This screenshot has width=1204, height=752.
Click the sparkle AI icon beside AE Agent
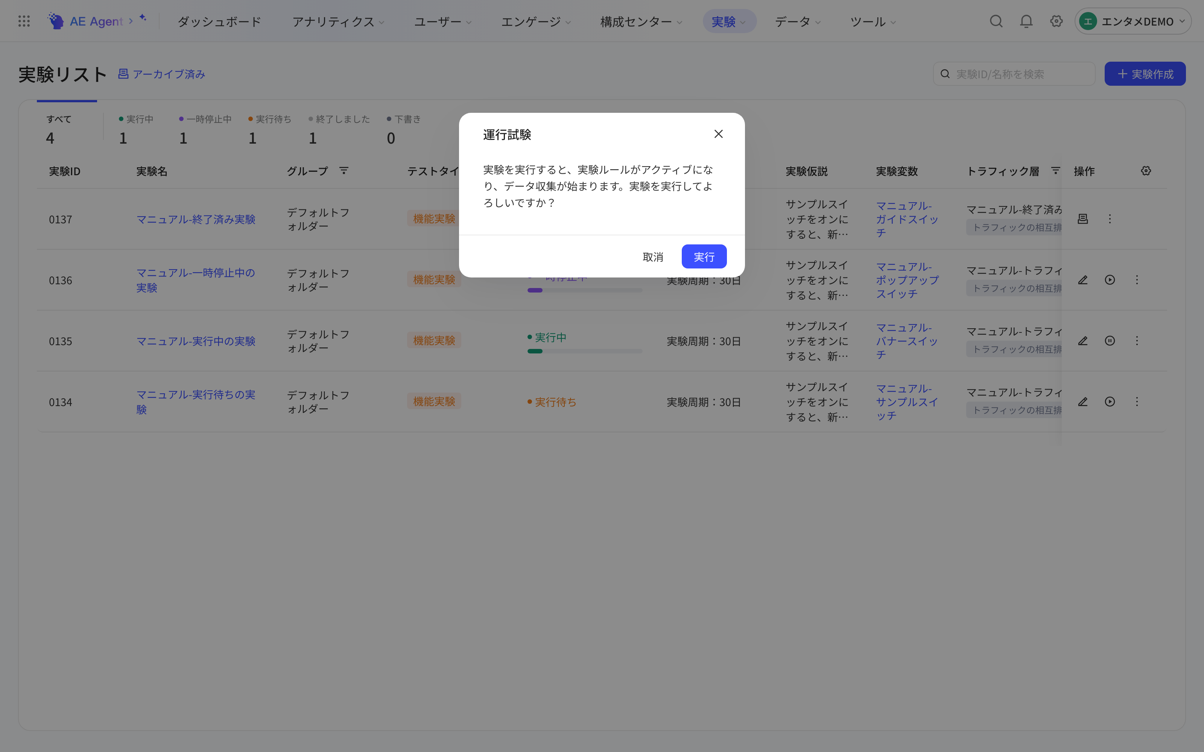coord(143,18)
